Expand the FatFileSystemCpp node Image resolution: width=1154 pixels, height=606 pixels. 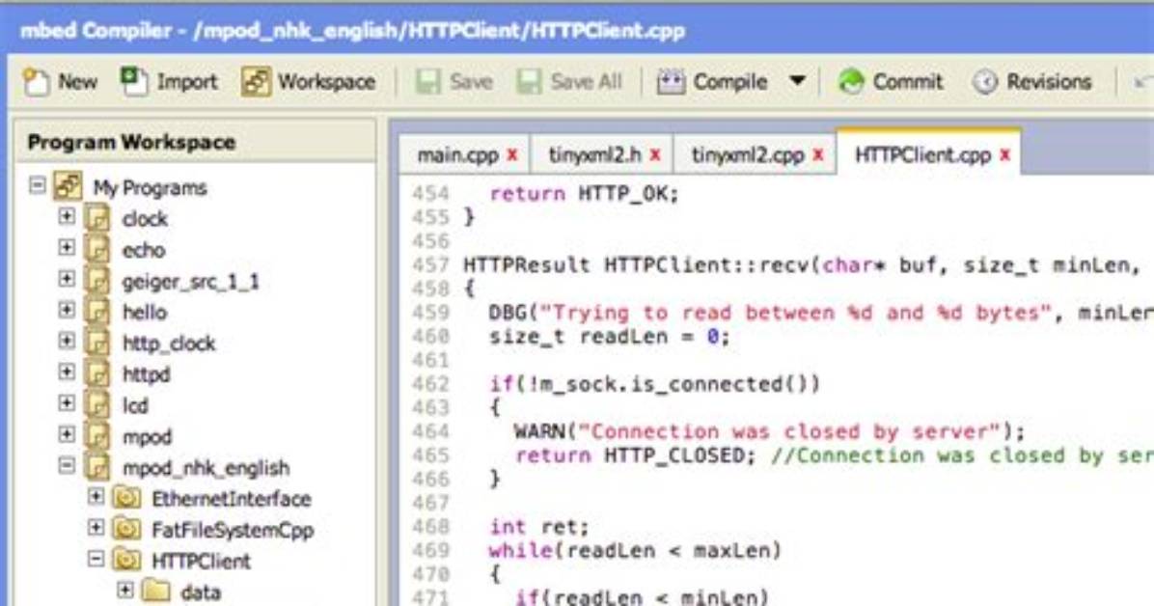tap(96, 527)
